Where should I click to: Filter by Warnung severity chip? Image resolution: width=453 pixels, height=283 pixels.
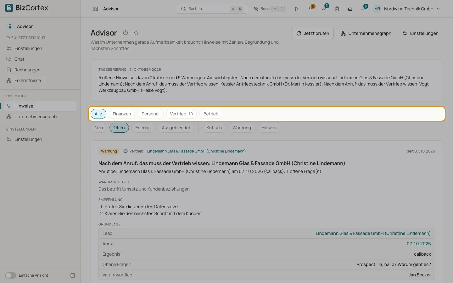pos(242,128)
